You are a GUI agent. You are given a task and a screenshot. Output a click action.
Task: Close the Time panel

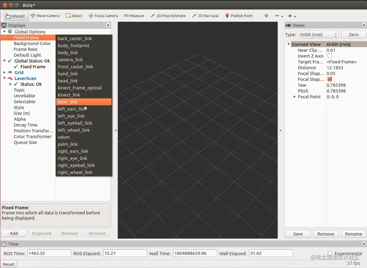[x=364, y=244]
